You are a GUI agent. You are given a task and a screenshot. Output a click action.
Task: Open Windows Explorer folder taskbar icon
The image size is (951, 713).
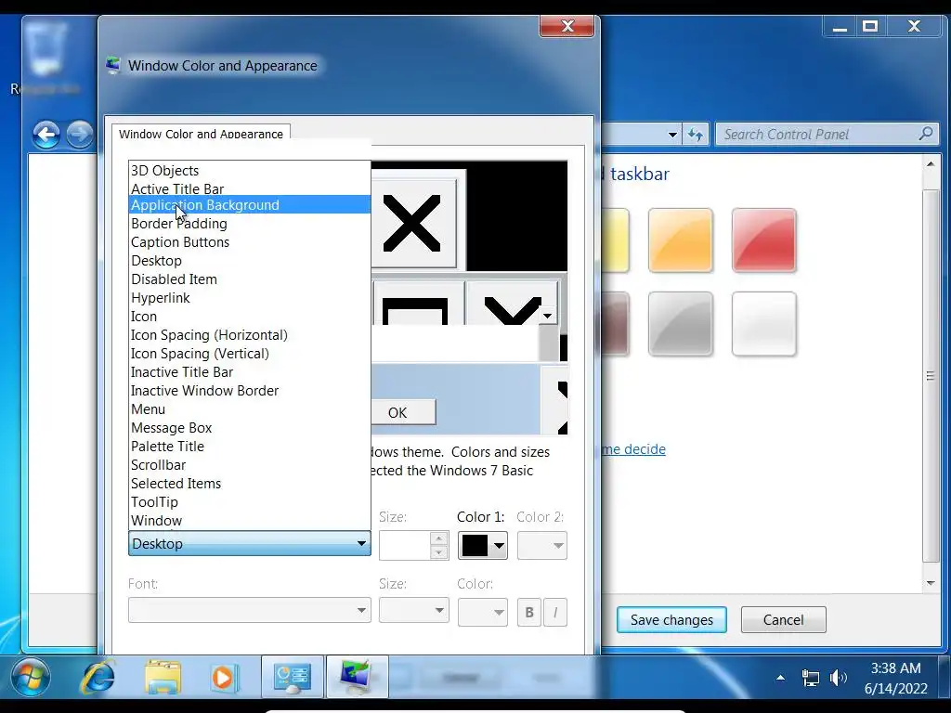click(163, 677)
